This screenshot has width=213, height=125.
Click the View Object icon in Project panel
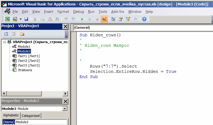coord(13,34)
